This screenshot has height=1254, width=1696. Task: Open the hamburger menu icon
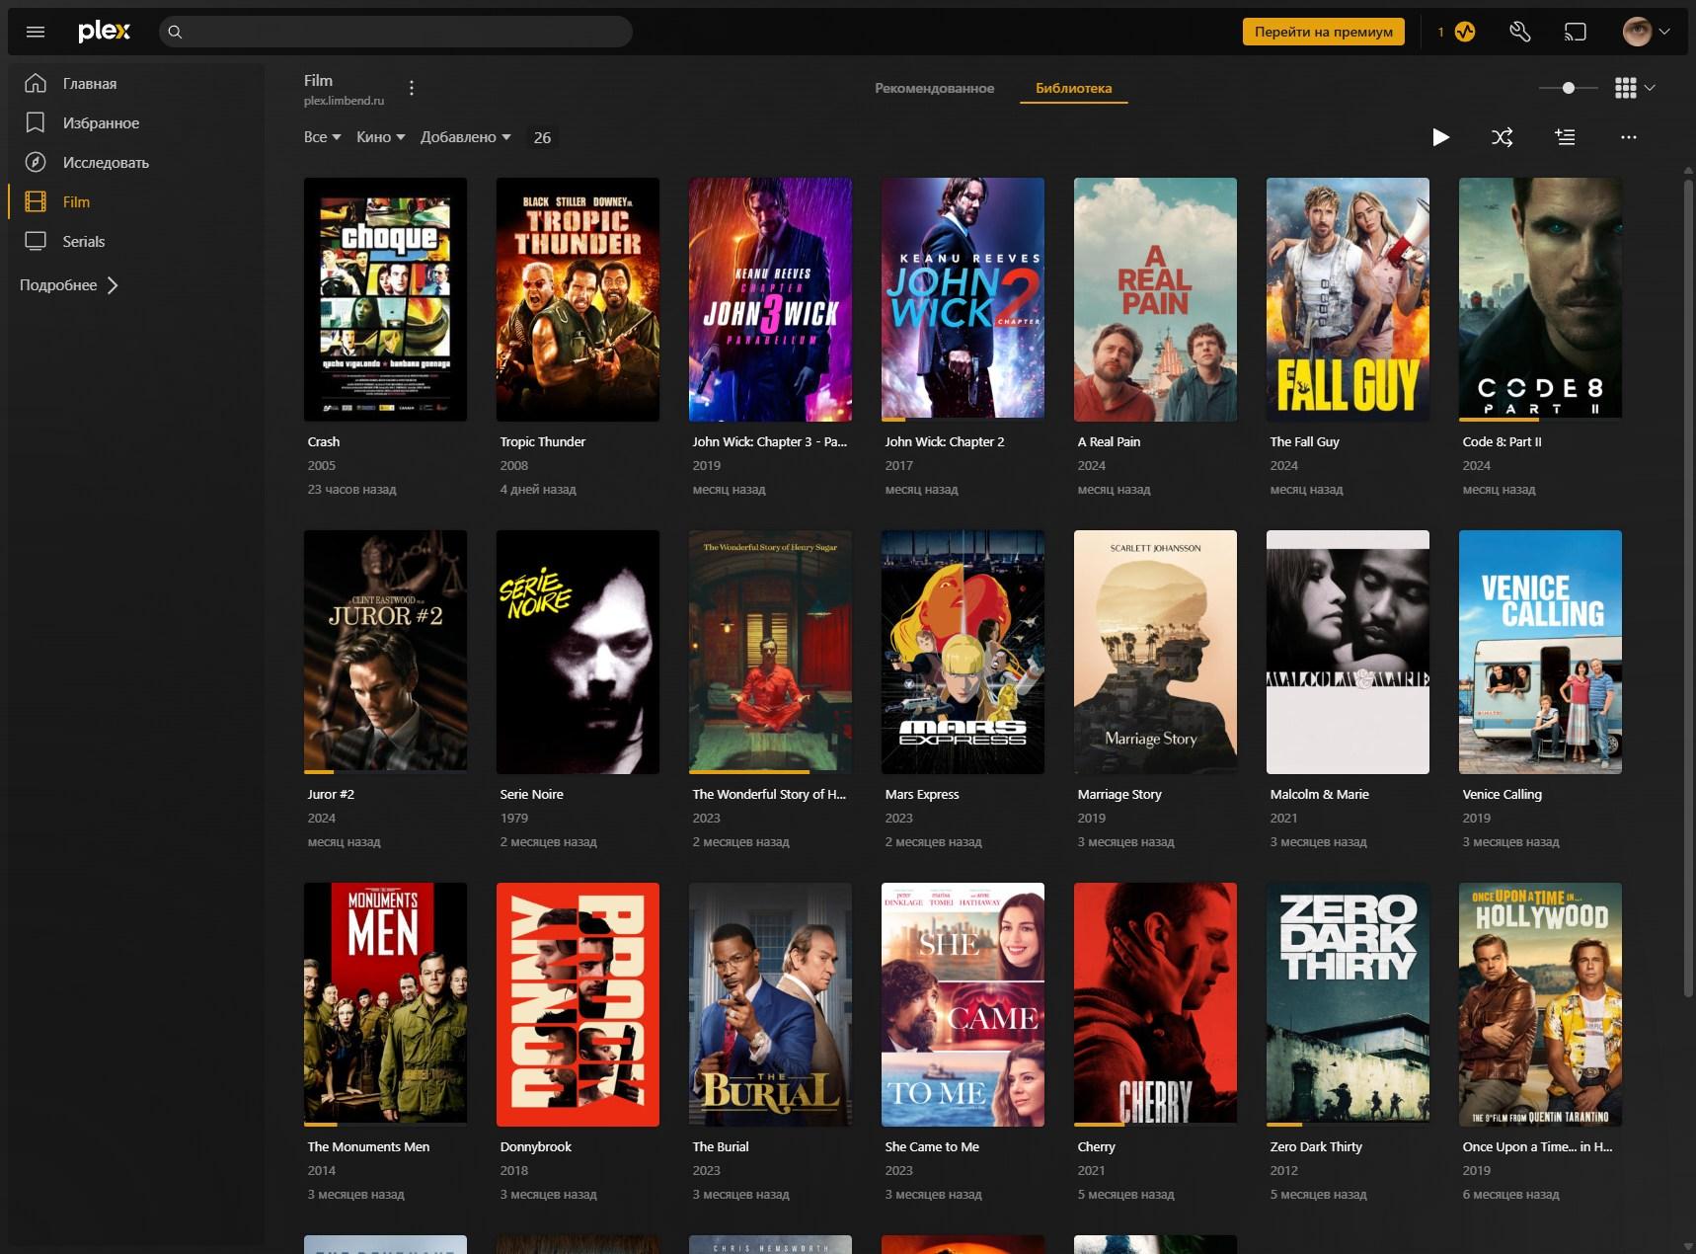pyautogui.click(x=36, y=32)
